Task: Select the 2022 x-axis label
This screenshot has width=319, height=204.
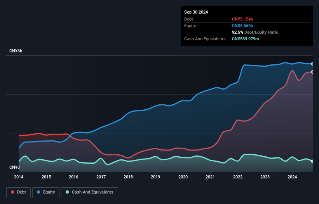Action: point(238,177)
